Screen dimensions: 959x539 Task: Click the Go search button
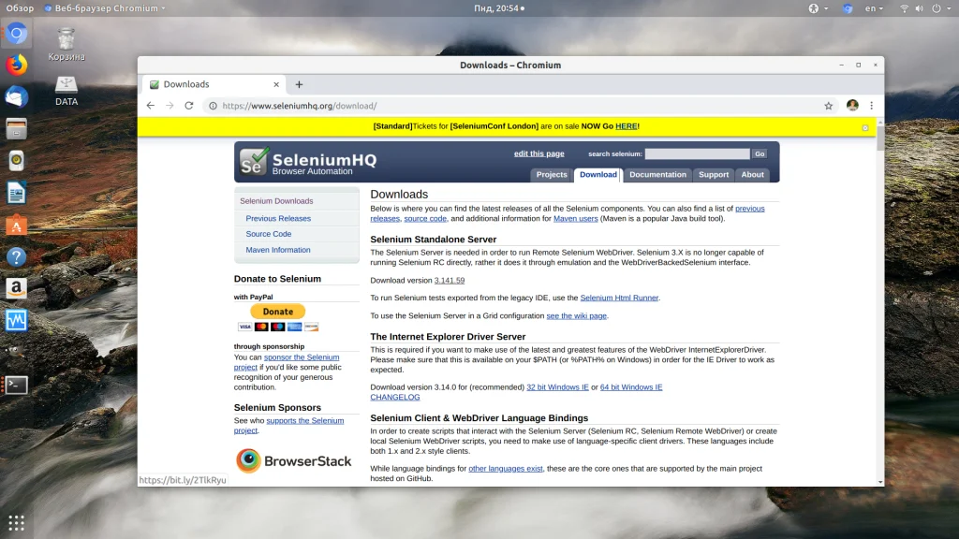pyautogui.click(x=759, y=154)
